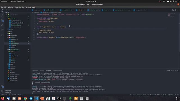Click the Visual Studio Code dock icon
180x101 pixels.
37,98
